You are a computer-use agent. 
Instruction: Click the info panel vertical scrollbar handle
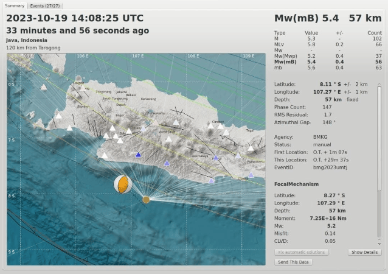coord(379,139)
